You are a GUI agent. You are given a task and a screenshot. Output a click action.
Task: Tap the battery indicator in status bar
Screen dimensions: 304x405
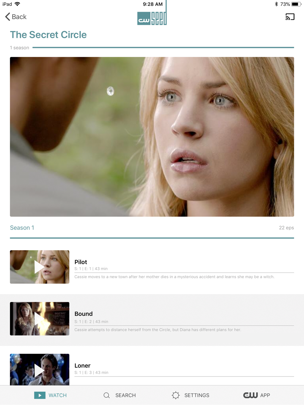click(x=296, y=4)
